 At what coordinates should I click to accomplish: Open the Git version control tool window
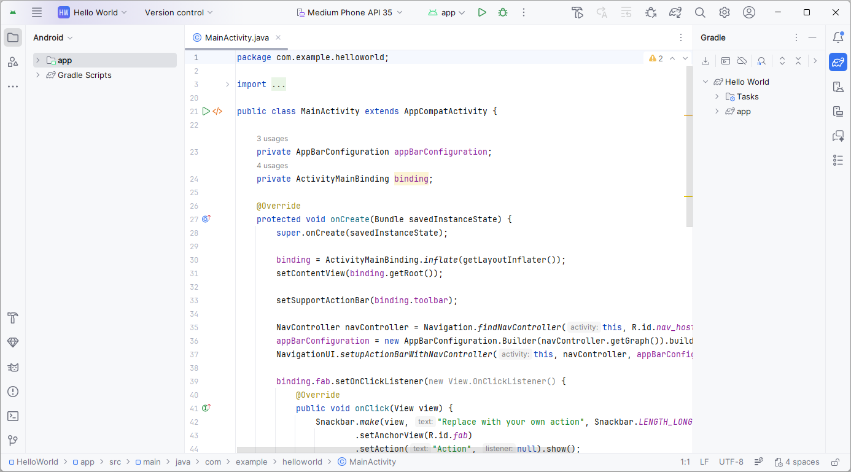13,441
